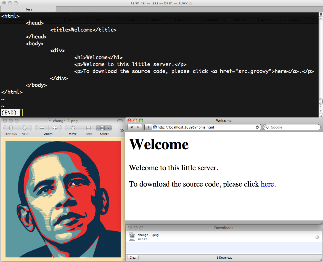This screenshot has width=323, height=262.
Task: Go to the previous image in Preview
Action: [x=11, y=128]
